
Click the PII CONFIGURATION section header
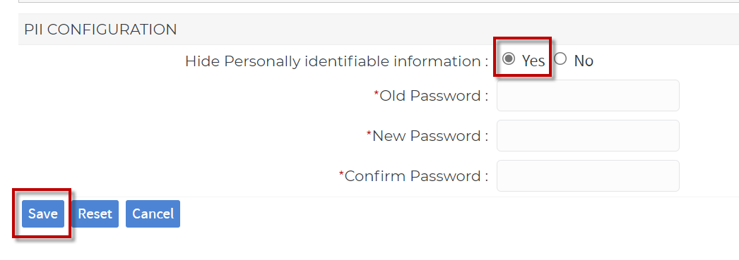point(100,30)
